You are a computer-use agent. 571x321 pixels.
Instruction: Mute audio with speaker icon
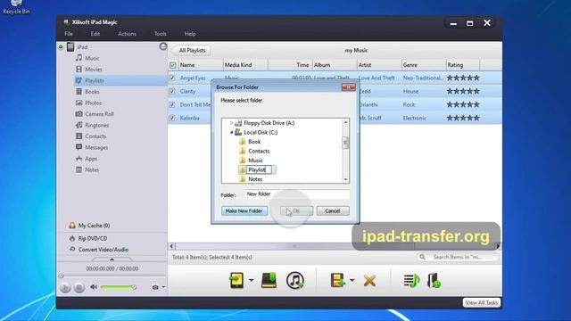point(94,287)
